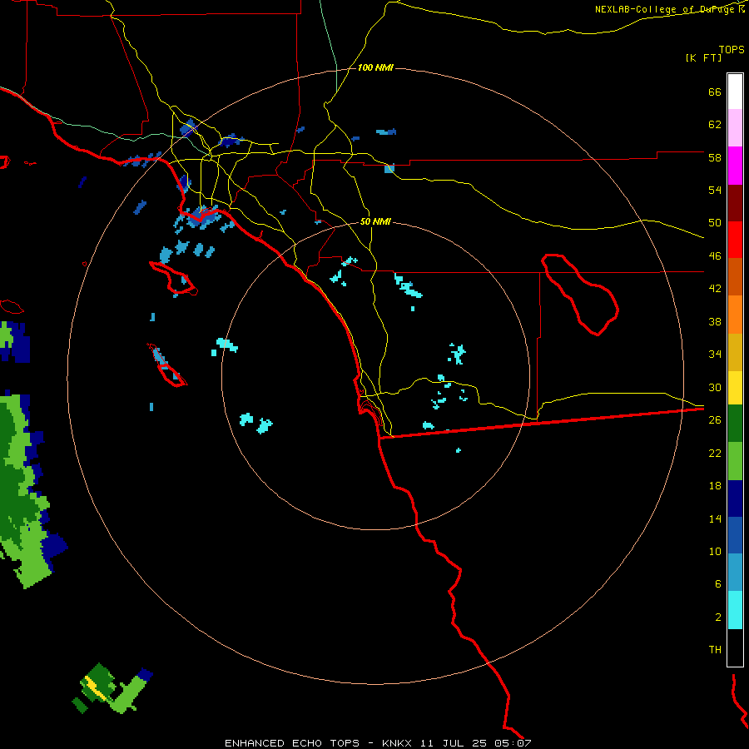
Task: Select the 34 value on the legend
Action: [715, 355]
